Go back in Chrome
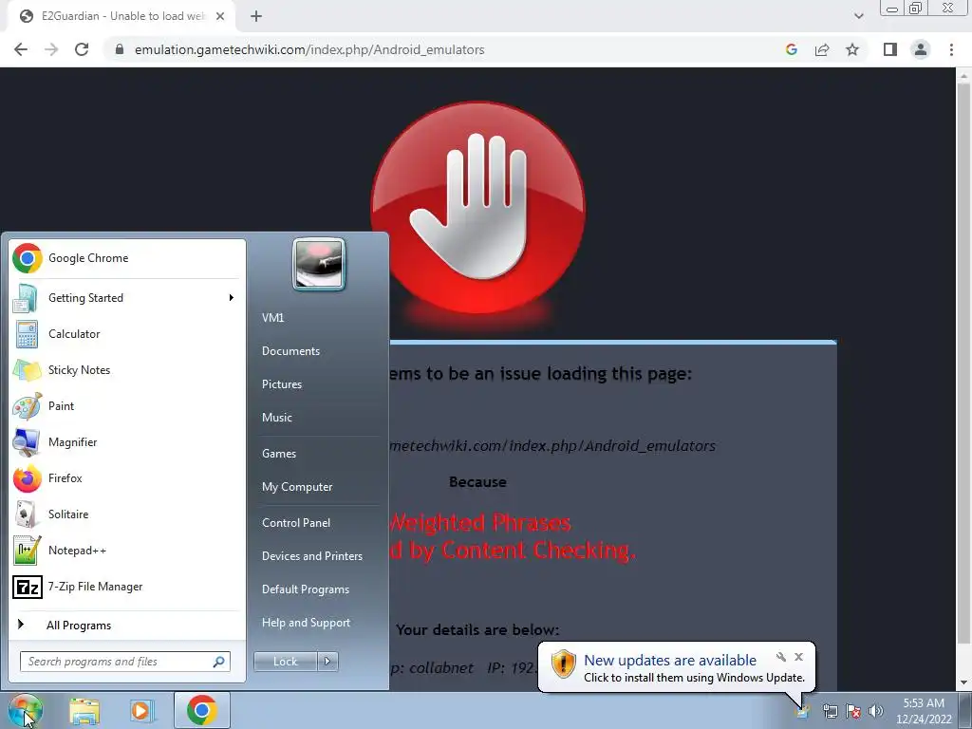 coord(21,49)
